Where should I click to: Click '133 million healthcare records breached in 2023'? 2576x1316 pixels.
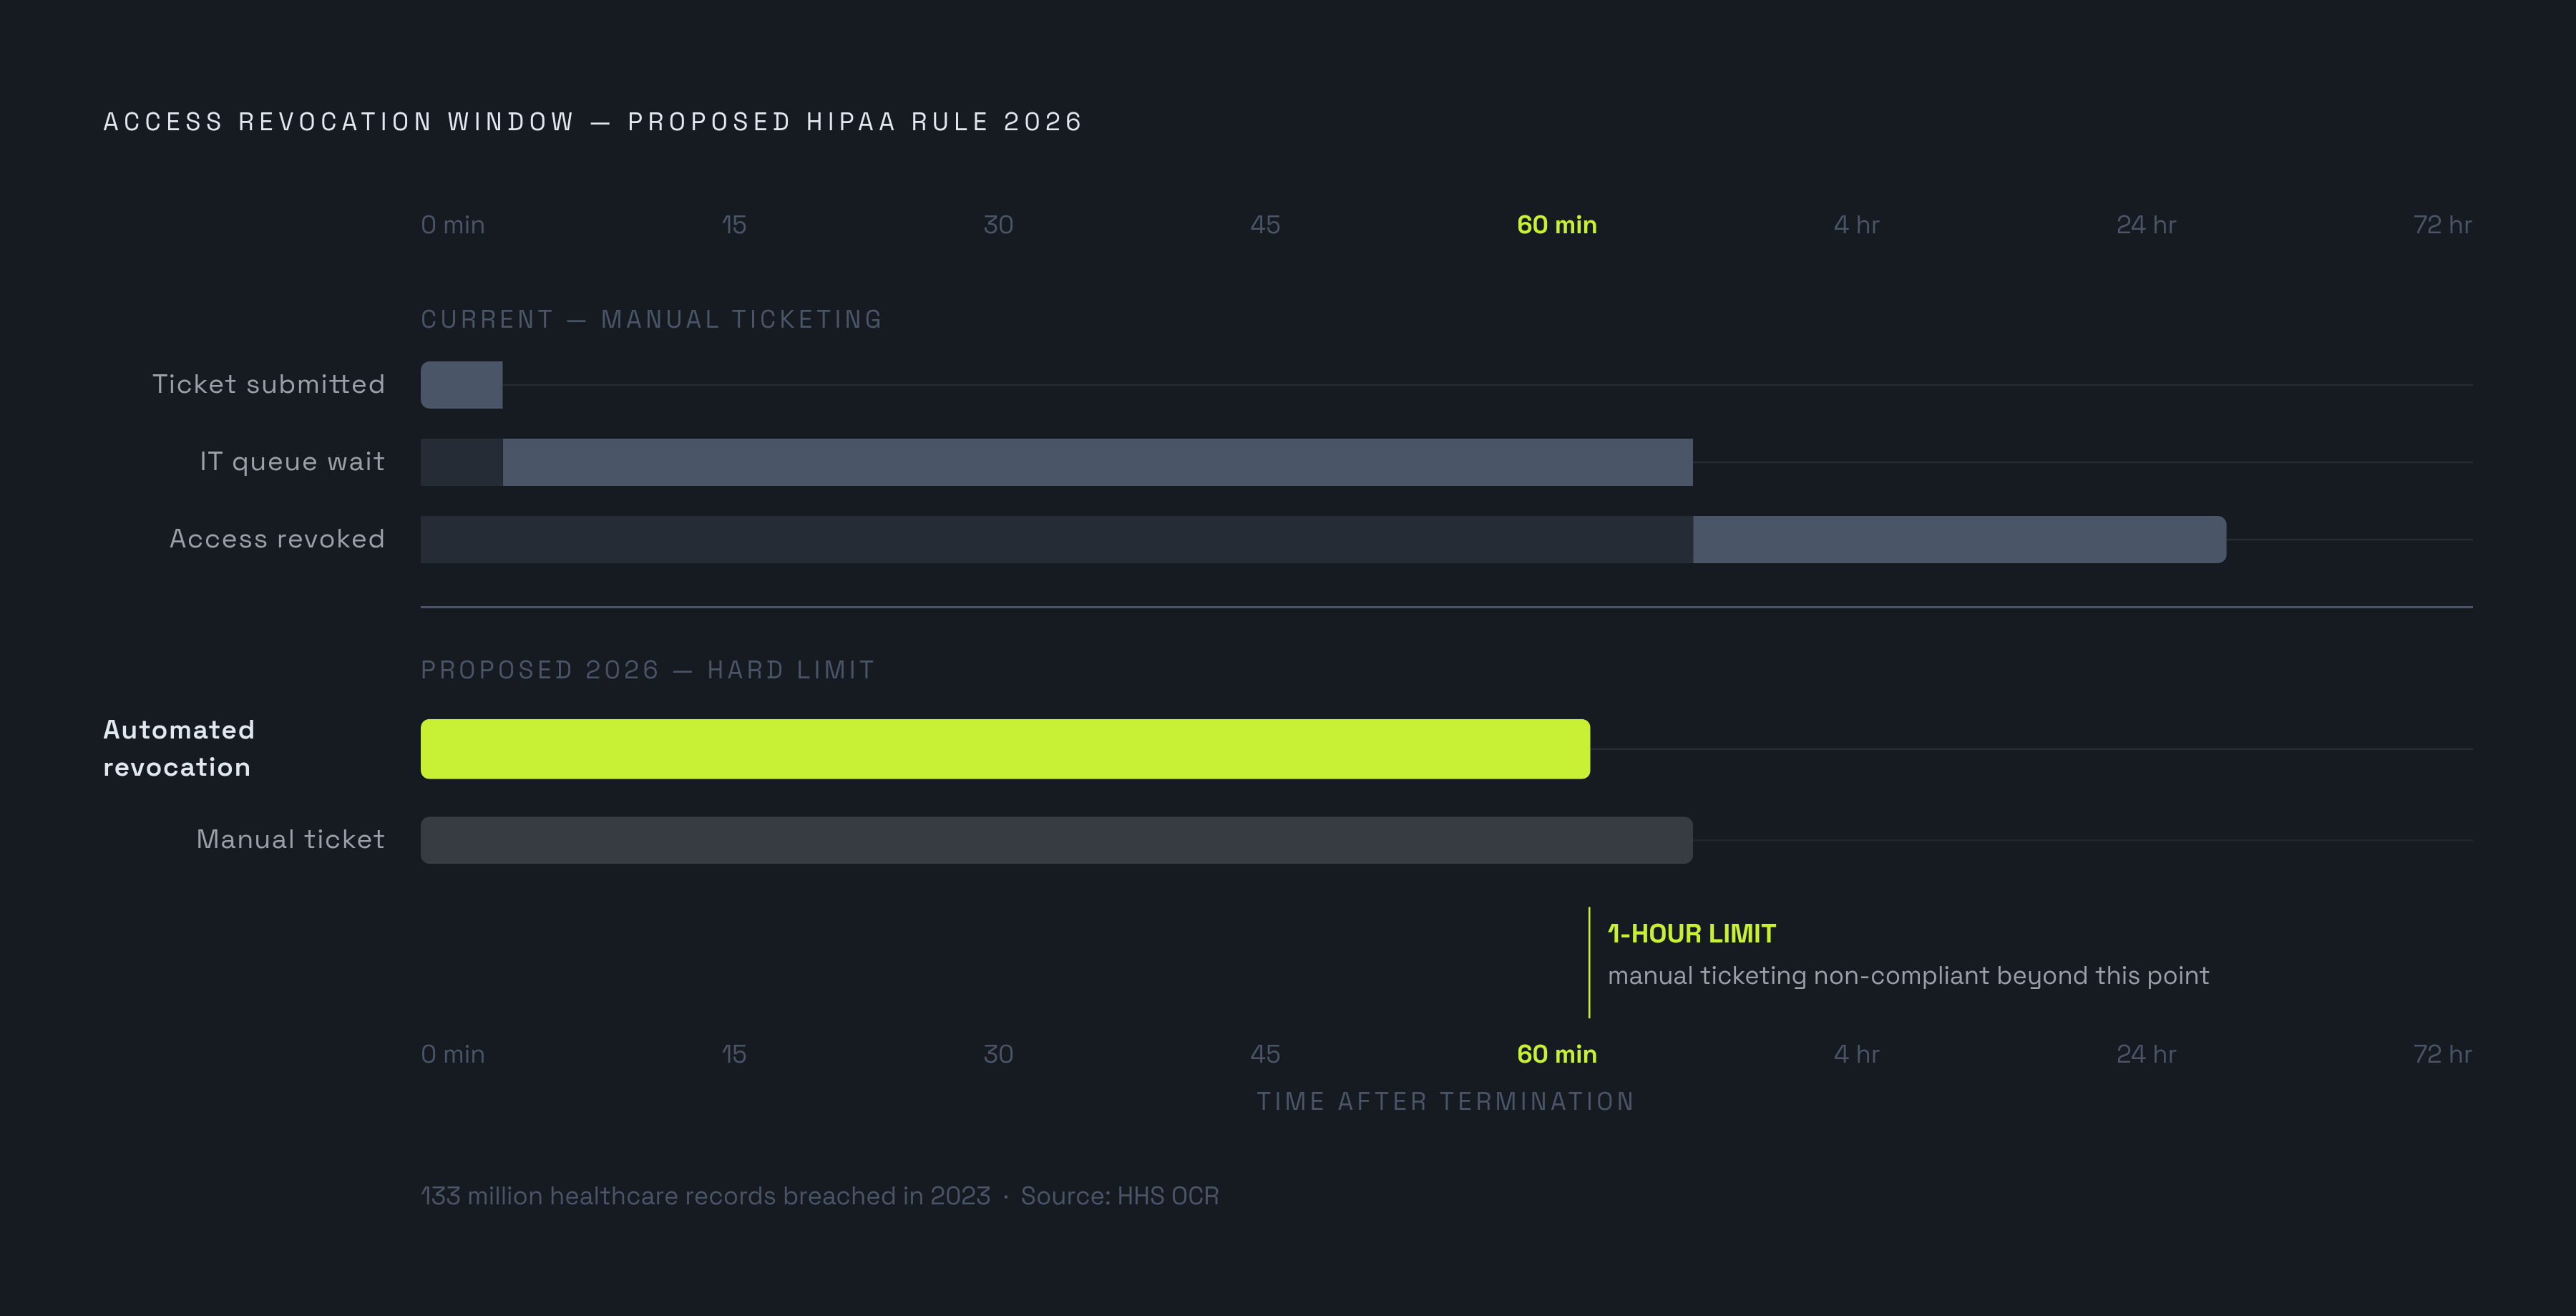click(x=705, y=1196)
